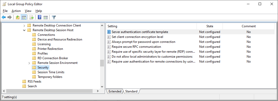Click the Filter funnel toolbar icon

[x=54, y=17]
